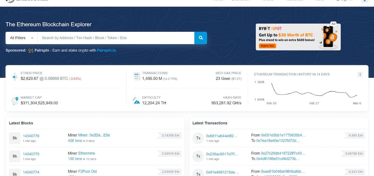Open the Fairspin.io sponsored link
Image resolution: width=374 pixels, height=176 pixels.
(107, 50)
